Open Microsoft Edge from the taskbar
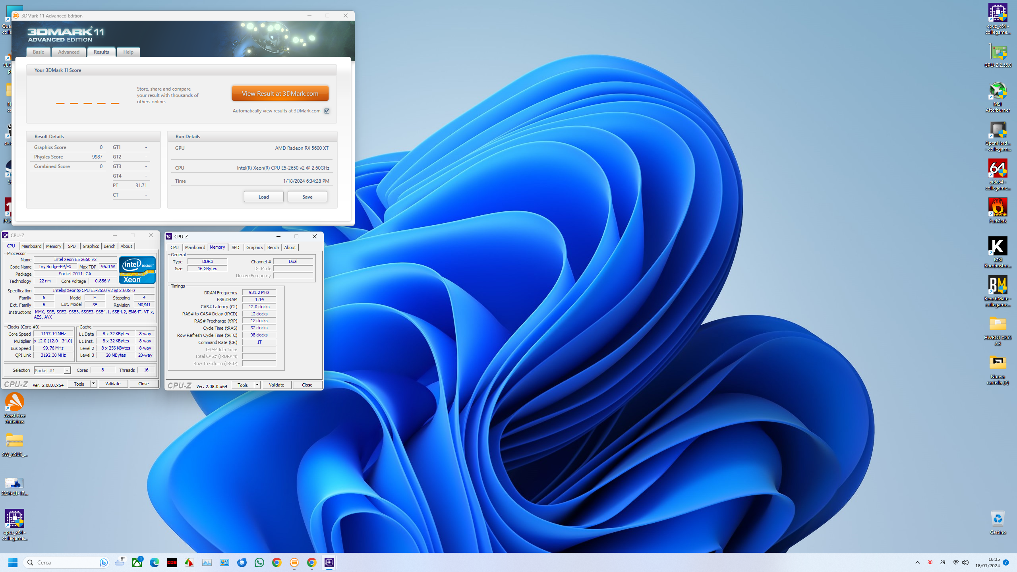Image resolution: width=1017 pixels, height=572 pixels. [x=155, y=562]
